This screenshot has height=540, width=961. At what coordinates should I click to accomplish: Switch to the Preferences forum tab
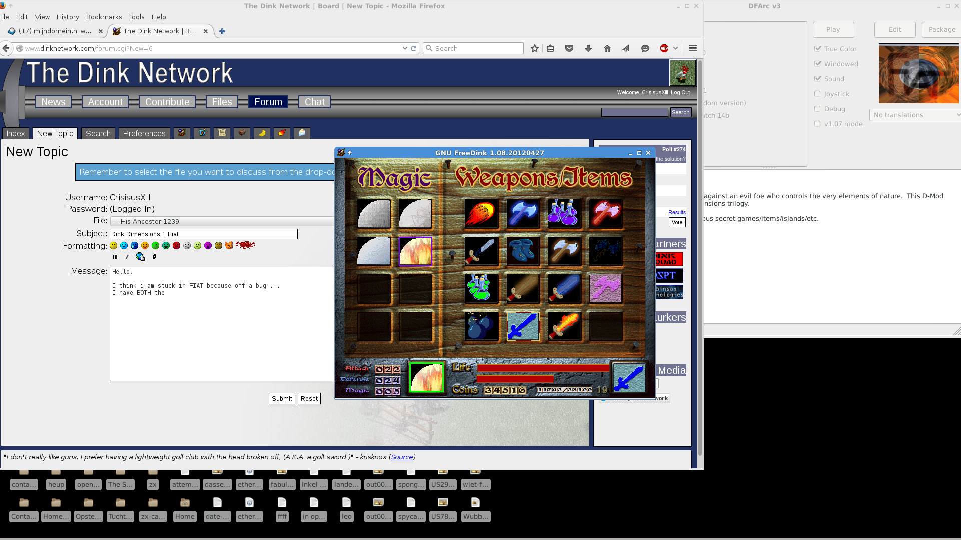coord(144,133)
